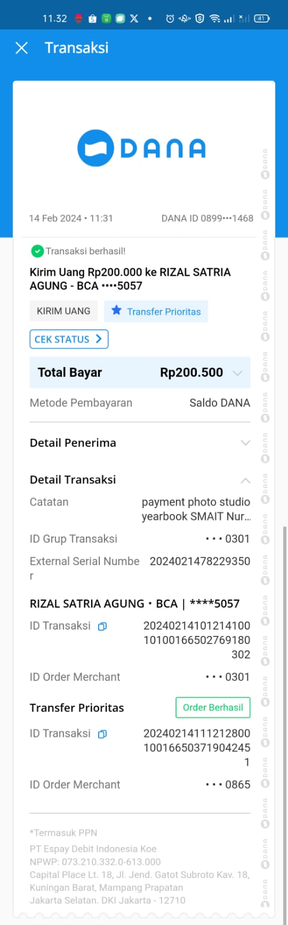Tap the Metode Pembayaran Saldo DANA row

click(x=140, y=403)
